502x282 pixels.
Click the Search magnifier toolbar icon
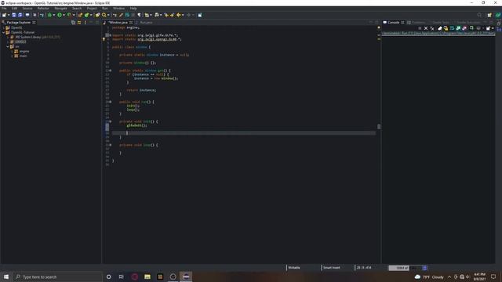coord(104,15)
